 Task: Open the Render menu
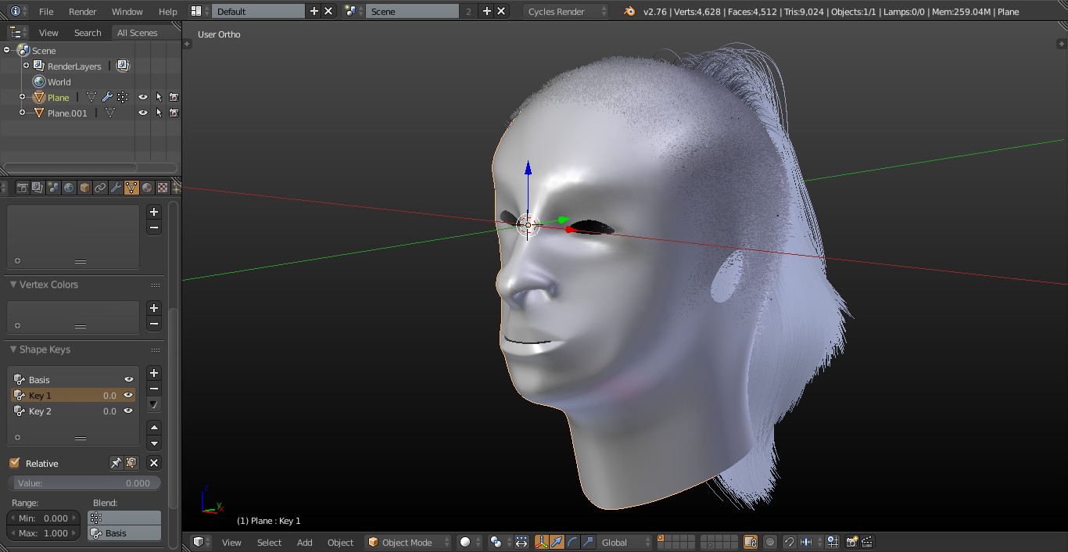tap(82, 12)
